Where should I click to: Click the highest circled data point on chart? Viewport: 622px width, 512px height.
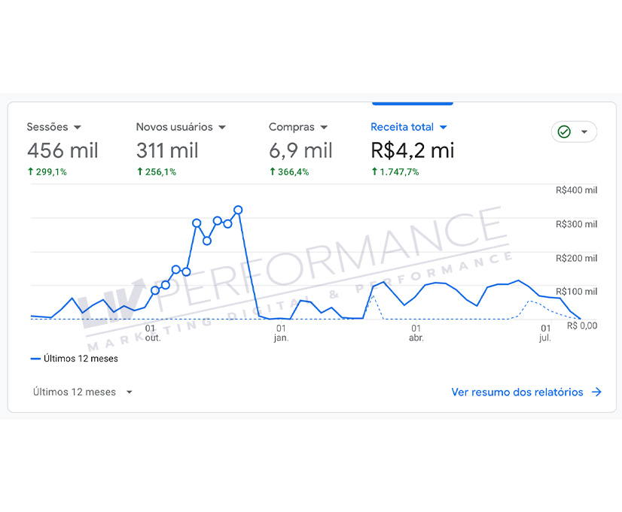(238, 210)
